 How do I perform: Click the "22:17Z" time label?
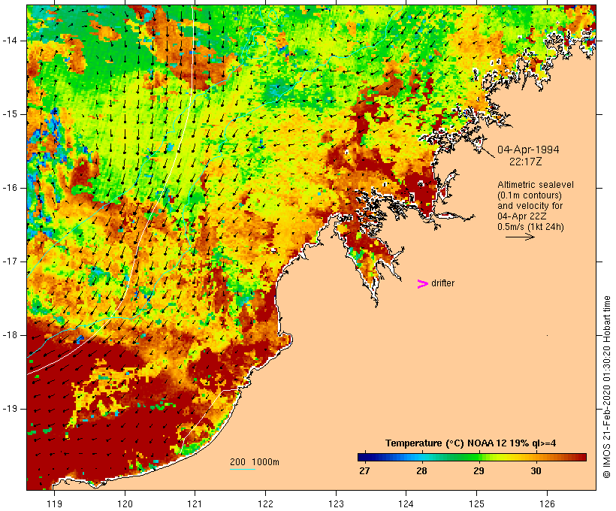tap(526, 162)
